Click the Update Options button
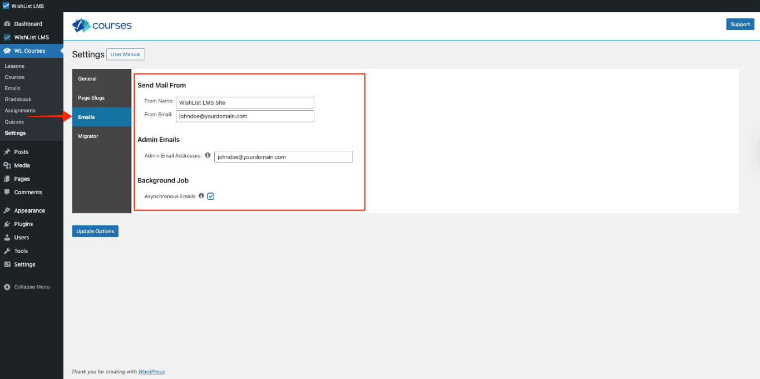This screenshot has width=760, height=379. (x=95, y=231)
